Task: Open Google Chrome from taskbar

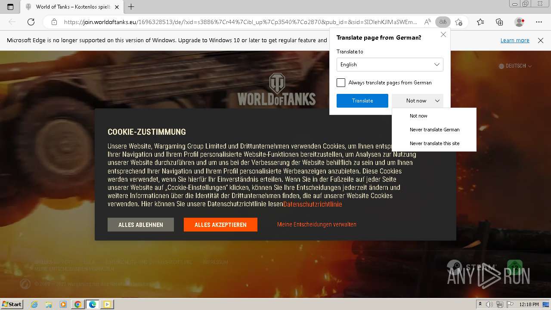Action: (77, 304)
